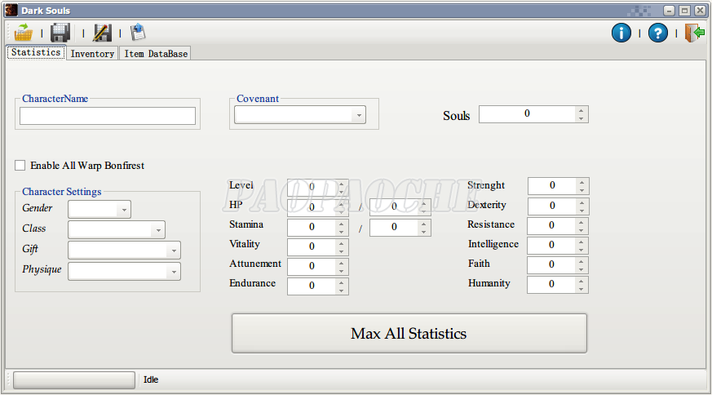Decrease the Dexterity stepper
Image resolution: width=712 pixels, height=395 pixels.
pos(582,211)
